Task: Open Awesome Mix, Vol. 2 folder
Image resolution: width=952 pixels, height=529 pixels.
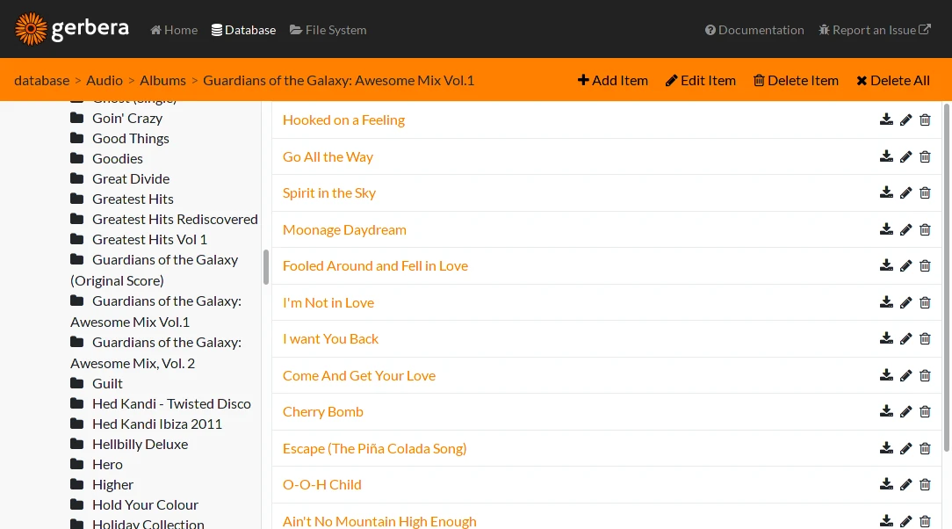Action: tap(156, 352)
